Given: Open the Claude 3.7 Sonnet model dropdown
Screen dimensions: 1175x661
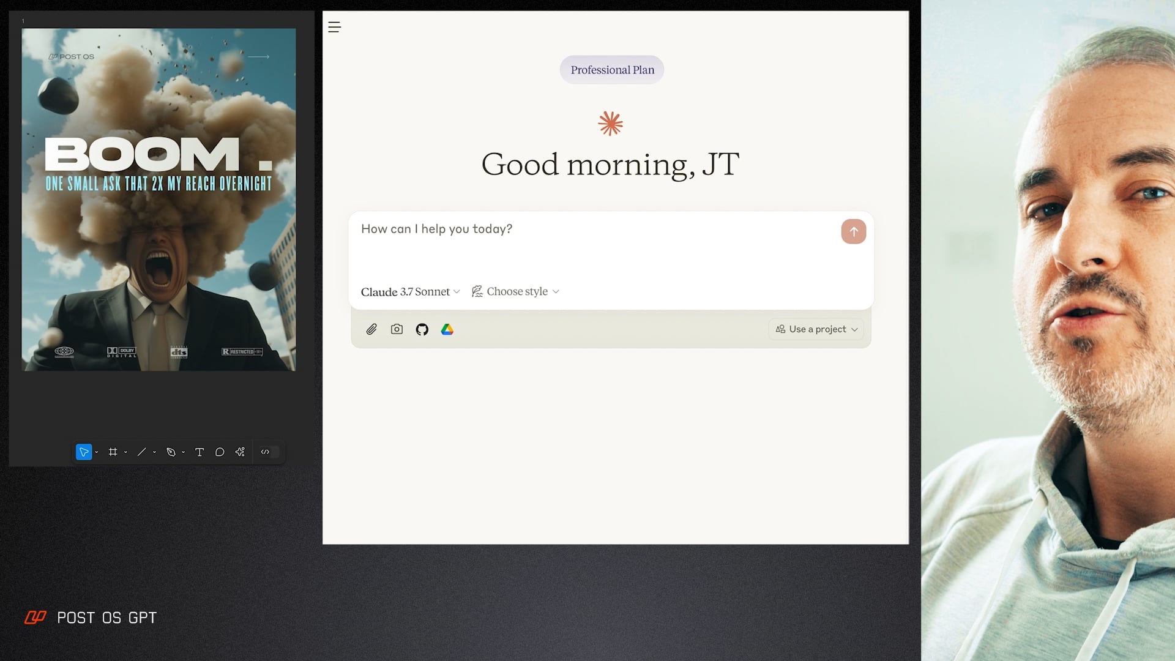Looking at the screenshot, I should [410, 292].
